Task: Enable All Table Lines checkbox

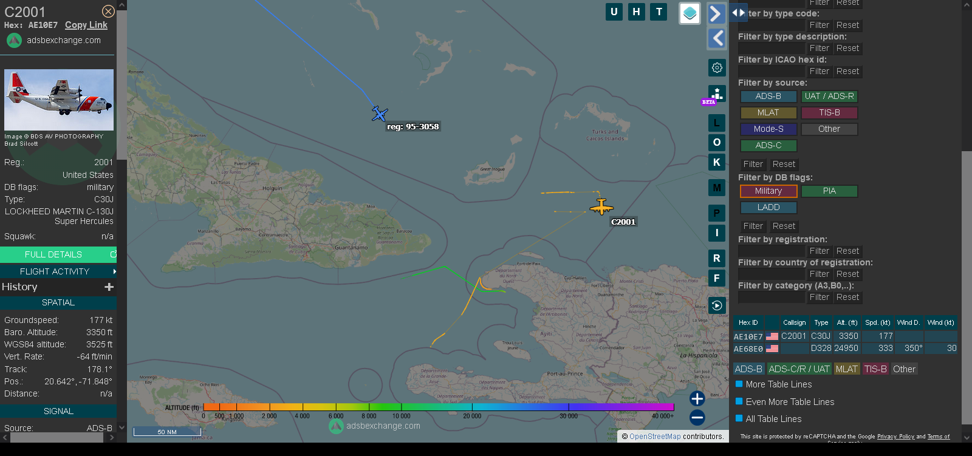Action: pyautogui.click(x=739, y=418)
